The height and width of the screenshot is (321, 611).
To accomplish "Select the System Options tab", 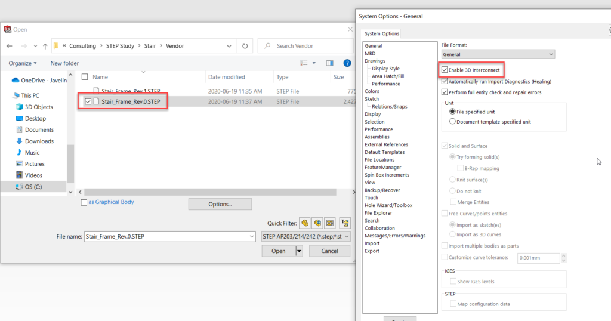I will coord(382,33).
